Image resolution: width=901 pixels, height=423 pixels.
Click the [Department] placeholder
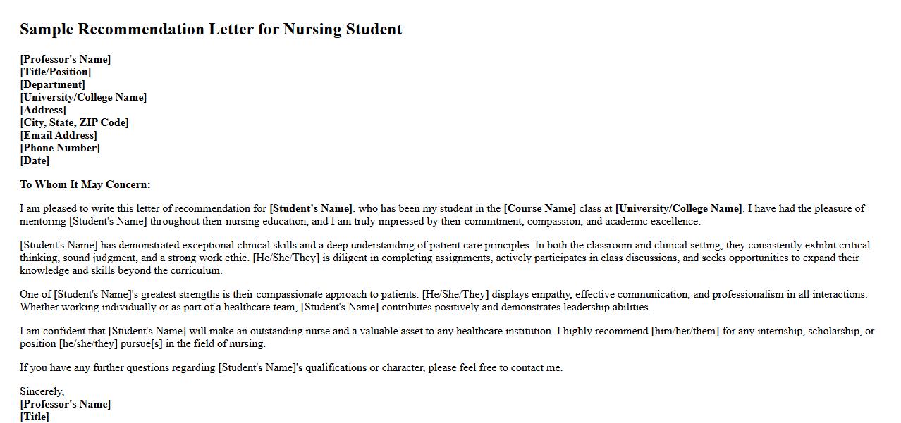pos(52,84)
